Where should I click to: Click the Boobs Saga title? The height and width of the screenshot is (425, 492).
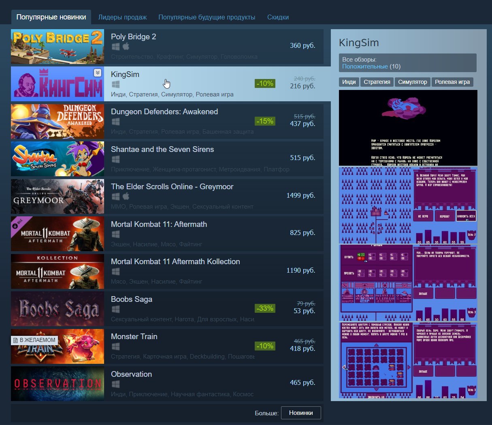132,299
